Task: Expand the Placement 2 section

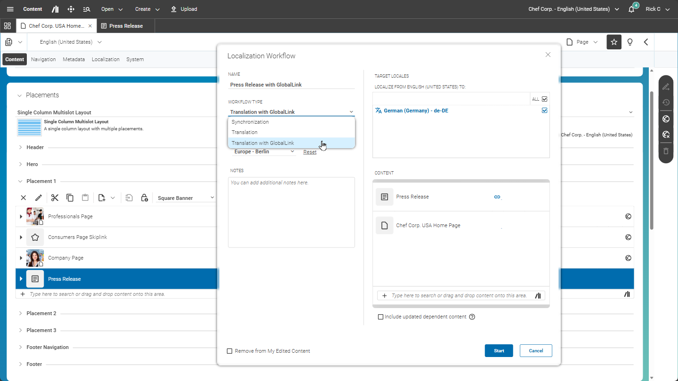Action: point(20,313)
